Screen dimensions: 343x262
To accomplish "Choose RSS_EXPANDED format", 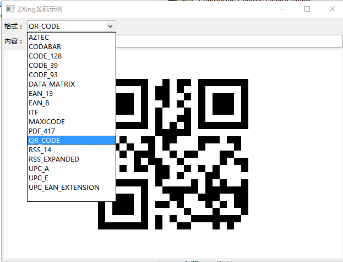I will 72,159.
